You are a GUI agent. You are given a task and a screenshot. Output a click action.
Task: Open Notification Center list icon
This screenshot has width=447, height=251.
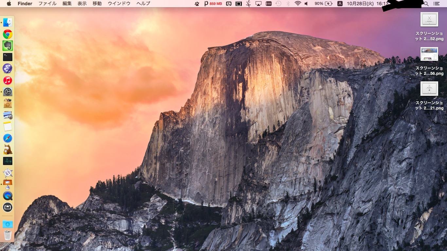[x=436, y=4]
